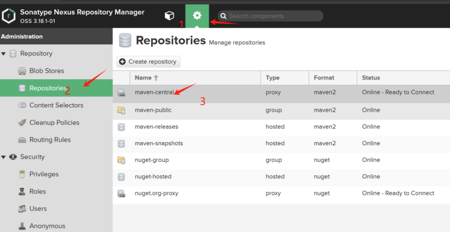Open Cleanup Policies
This screenshot has width=450, height=232.
pos(54,123)
